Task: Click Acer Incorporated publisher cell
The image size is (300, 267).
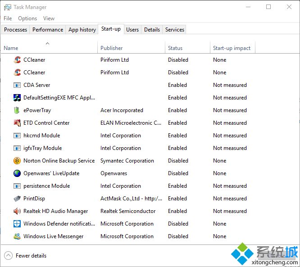Action: pos(122,110)
